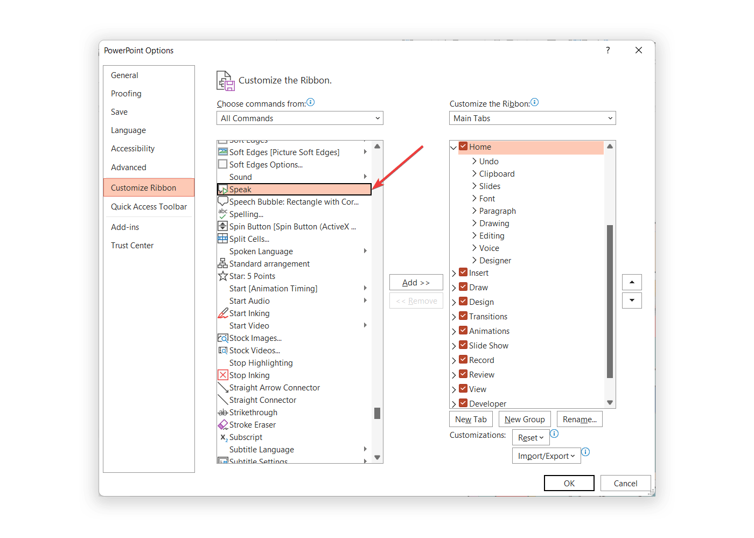Toggle the Developer tab checkbox
Screen dimensions: 754x538
463,403
